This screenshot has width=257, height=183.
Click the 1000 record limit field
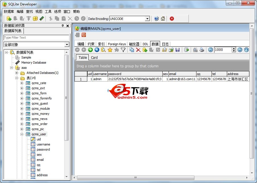point(223,50)
